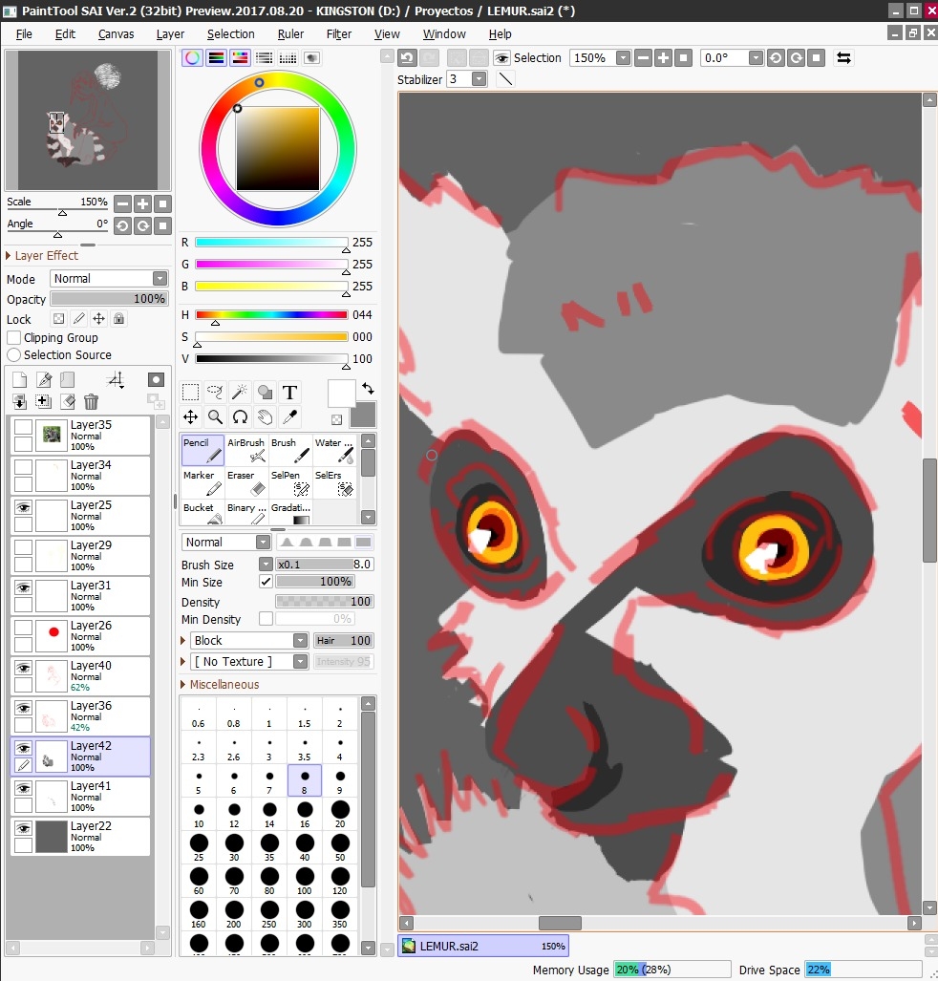Click the hue slider bar

(271, 314)
